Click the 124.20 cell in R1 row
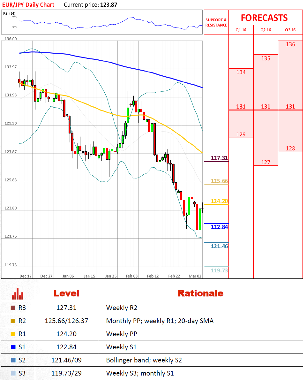306x380 pixels. tap(66, 334)
